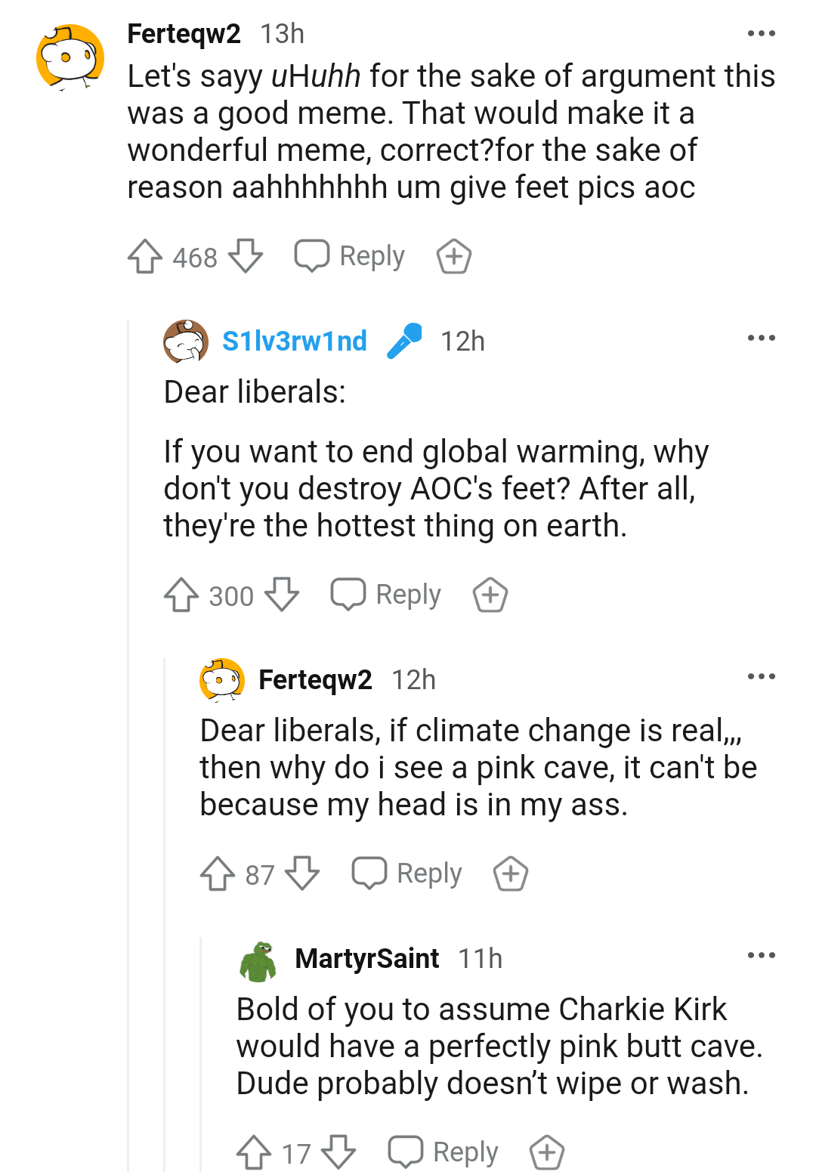Open the MartyrSaint username profile
Image resolution: width=816 pixels, height=1172 pixels.
tap(366, 958)
